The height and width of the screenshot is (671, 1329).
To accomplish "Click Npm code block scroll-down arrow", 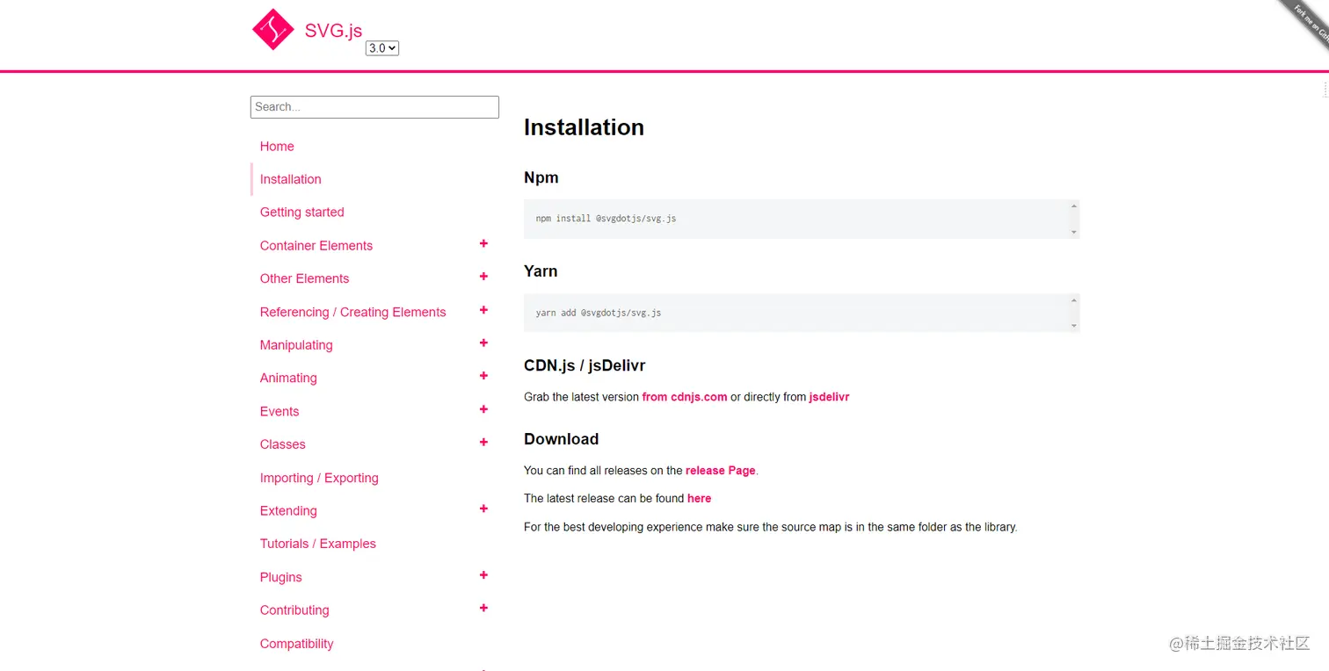I will coord(1073,232).
